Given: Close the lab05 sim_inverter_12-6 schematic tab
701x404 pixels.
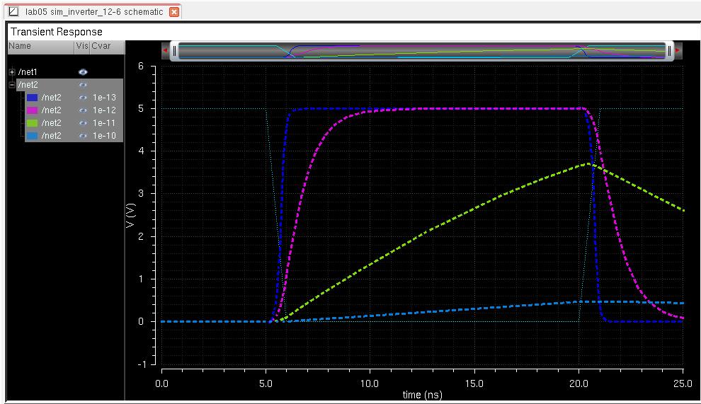Looking at the screenshot, I should pos(174,12).
